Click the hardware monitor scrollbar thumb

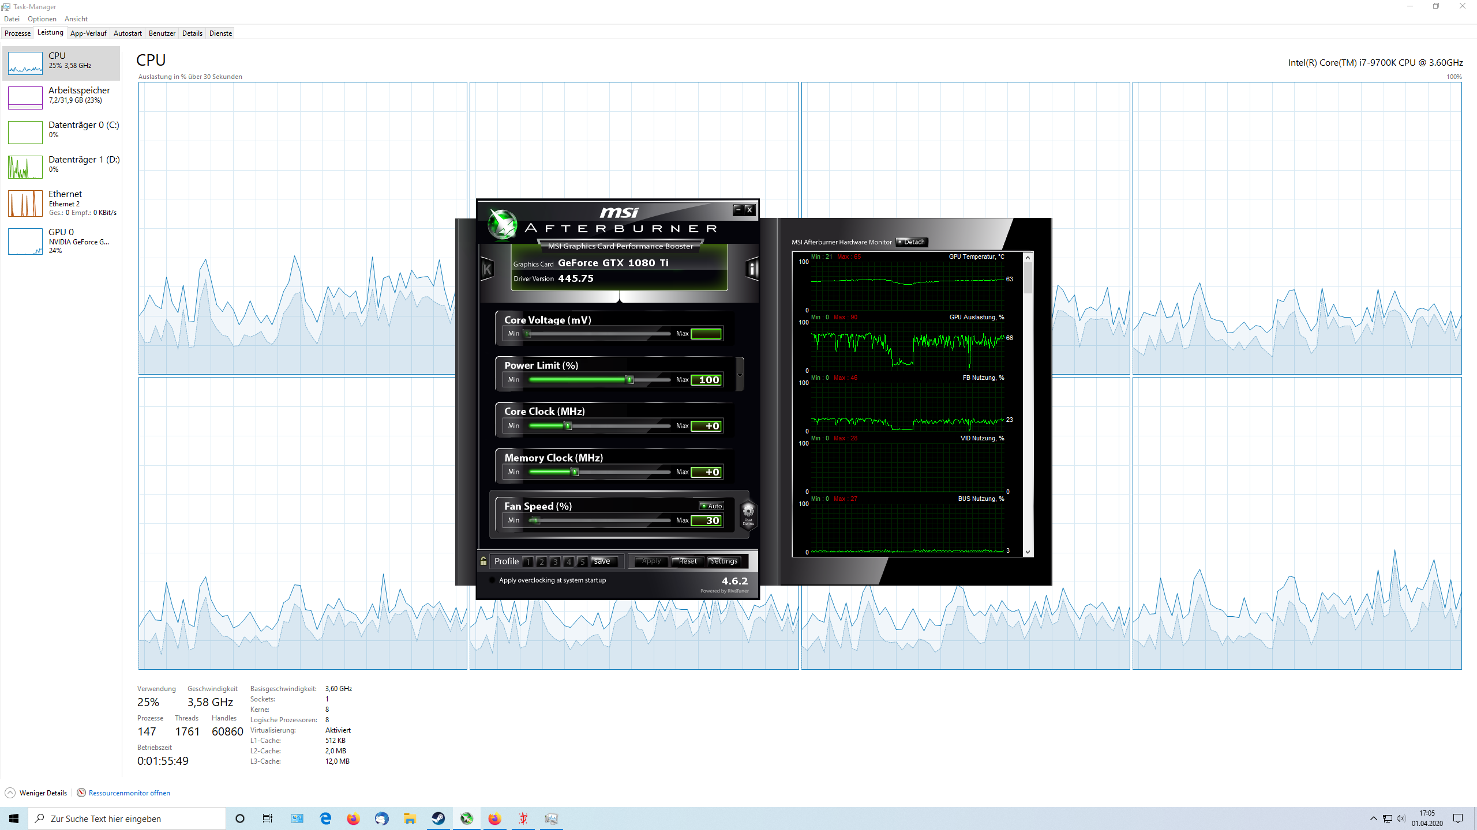pos(1028,278)
